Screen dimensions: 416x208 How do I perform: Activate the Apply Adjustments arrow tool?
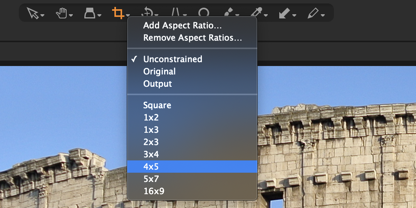284,13
